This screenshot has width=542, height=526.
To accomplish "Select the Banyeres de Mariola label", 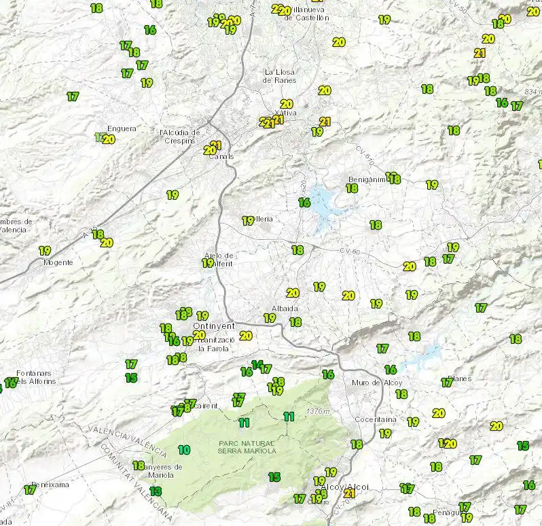I will [x=161, y=471].
